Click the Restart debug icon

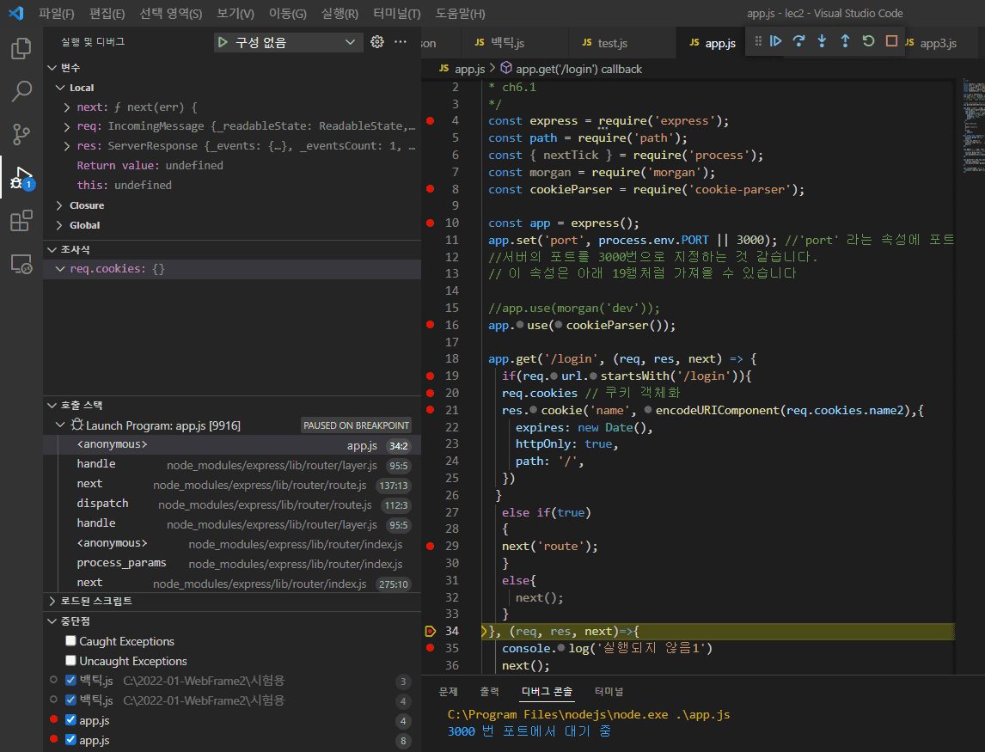(x=868, y=41)
